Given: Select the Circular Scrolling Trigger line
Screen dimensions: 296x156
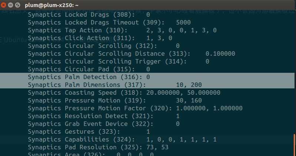Looking at the screenshot, I should [x=119, y=61].
